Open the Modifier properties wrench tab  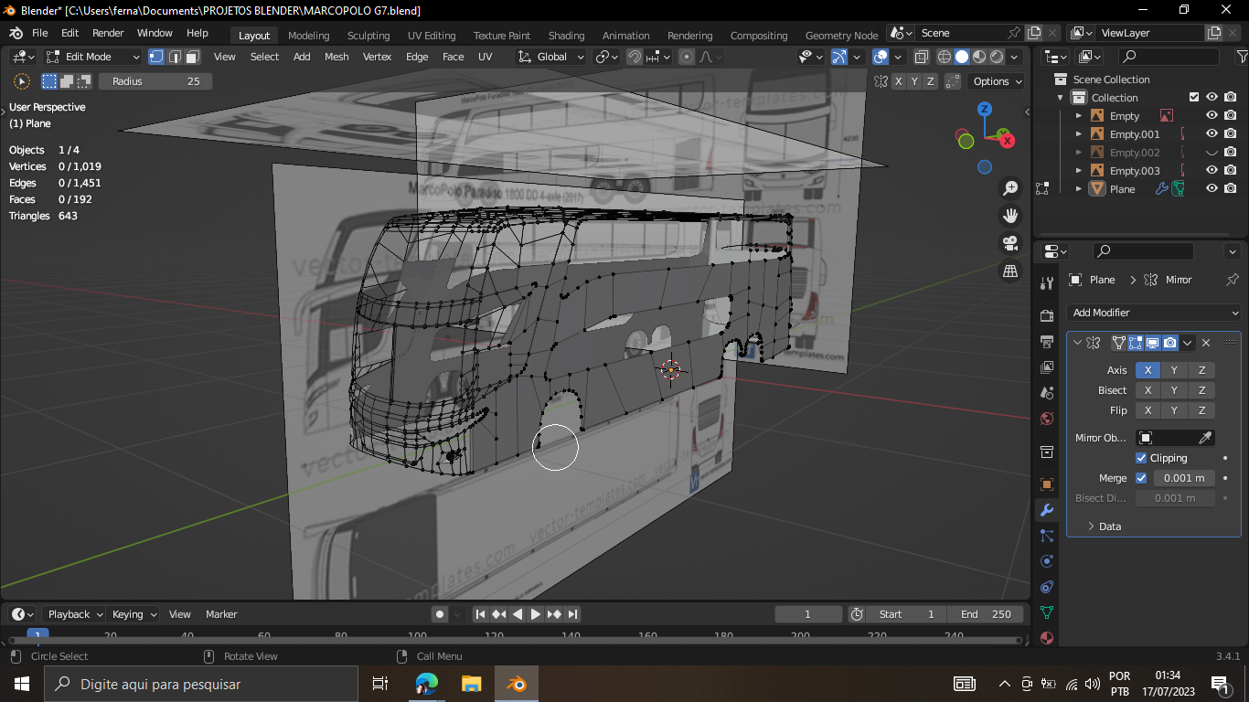point(1047,510)
